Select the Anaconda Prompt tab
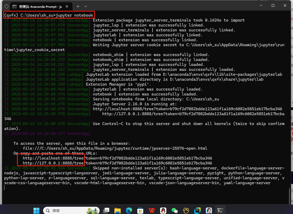 pyautogui.click(x=41, y=6)
